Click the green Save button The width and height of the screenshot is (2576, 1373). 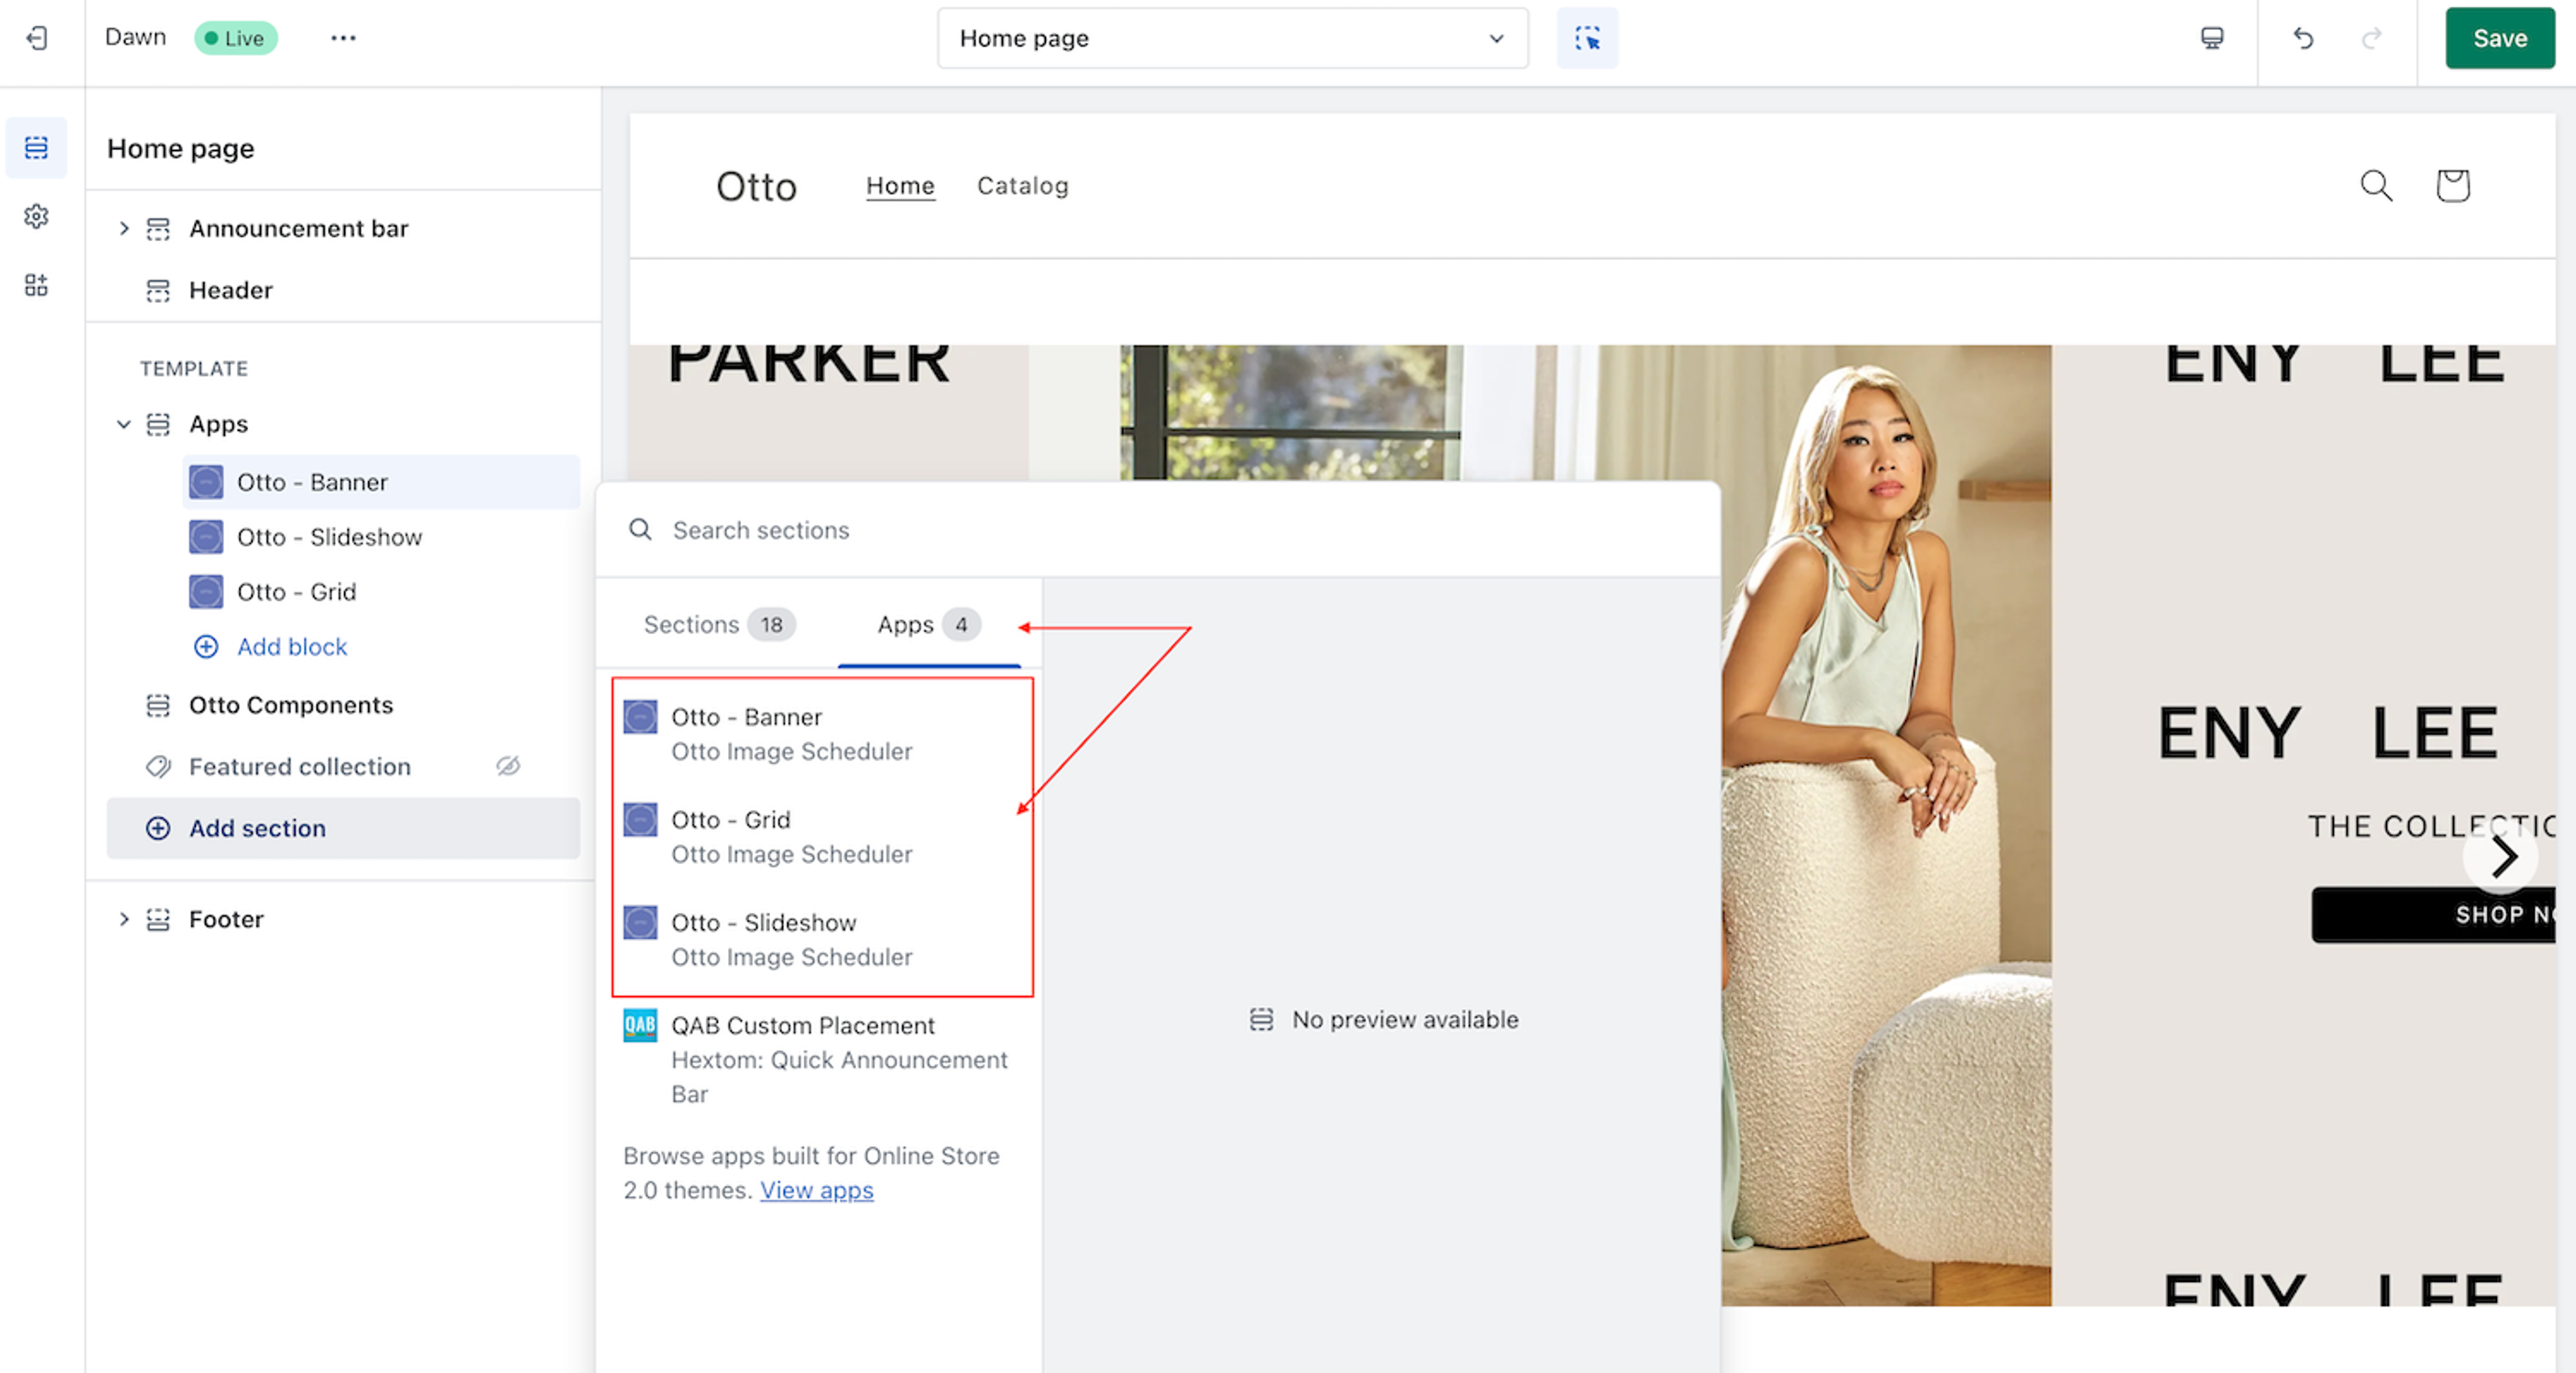coord(2499,38)
